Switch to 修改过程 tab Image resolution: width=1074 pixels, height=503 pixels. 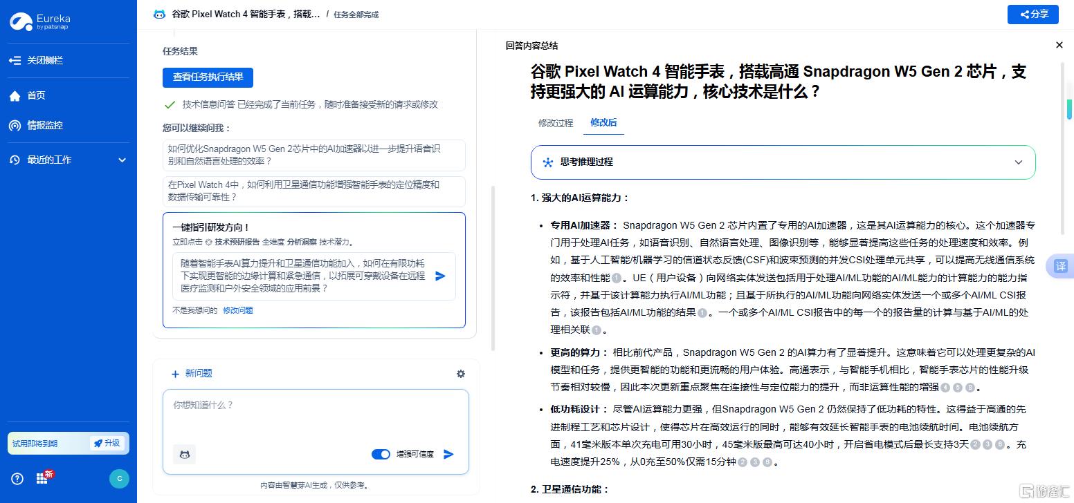pos(556,123)
